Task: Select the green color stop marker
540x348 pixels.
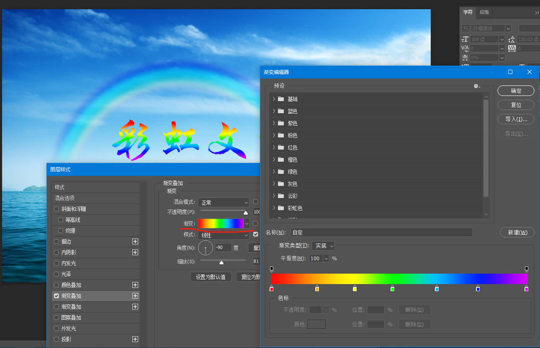Action: click(392, 289)
